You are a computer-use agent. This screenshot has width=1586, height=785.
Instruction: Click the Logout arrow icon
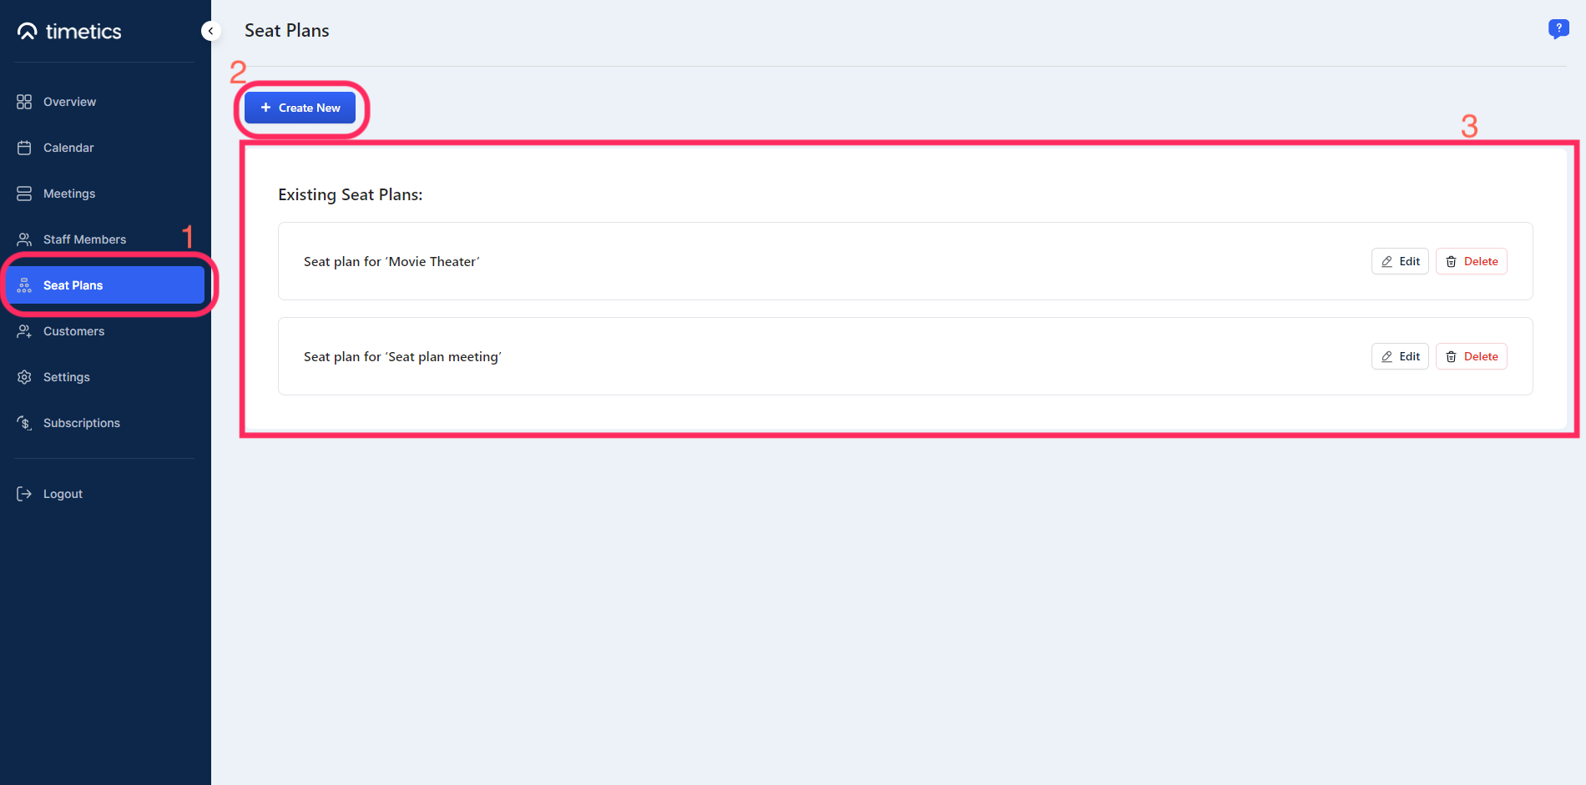[x=24, y=494]
